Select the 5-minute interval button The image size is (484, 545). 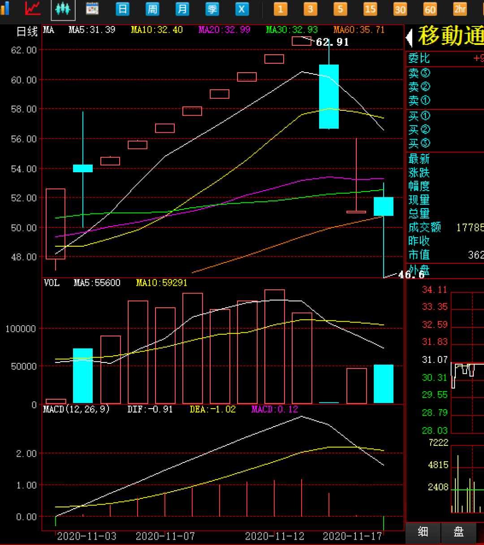click(340, 9)
